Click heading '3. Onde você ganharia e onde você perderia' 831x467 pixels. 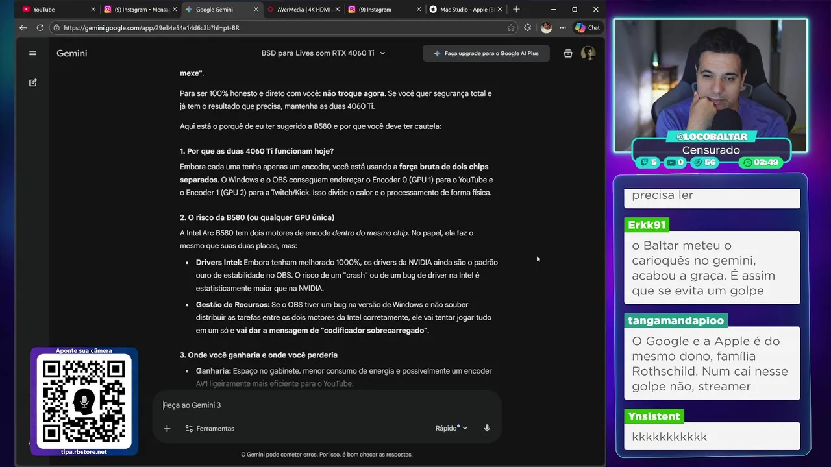click(x=258, y=355)
